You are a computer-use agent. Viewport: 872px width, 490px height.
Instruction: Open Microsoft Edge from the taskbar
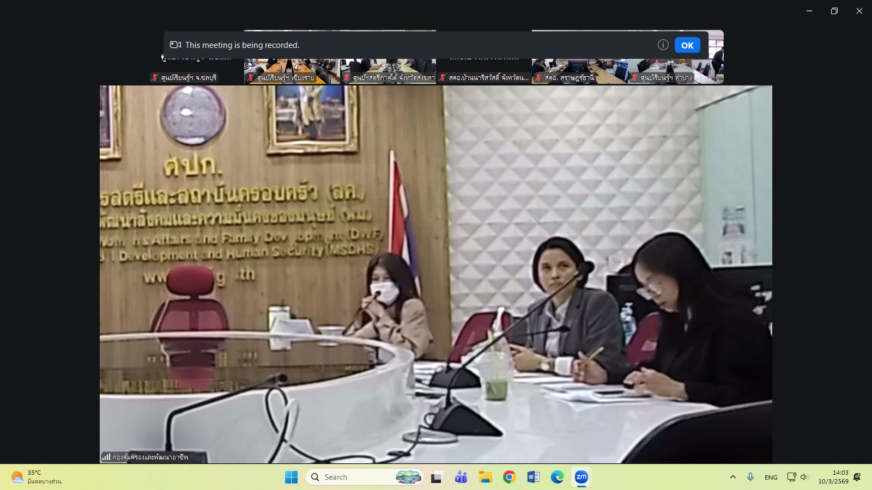[557, 477]
